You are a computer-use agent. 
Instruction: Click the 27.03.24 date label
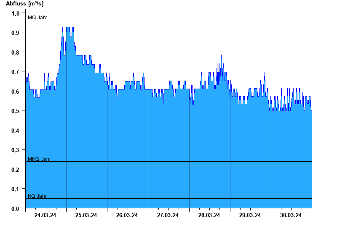(x=168, y=215)
